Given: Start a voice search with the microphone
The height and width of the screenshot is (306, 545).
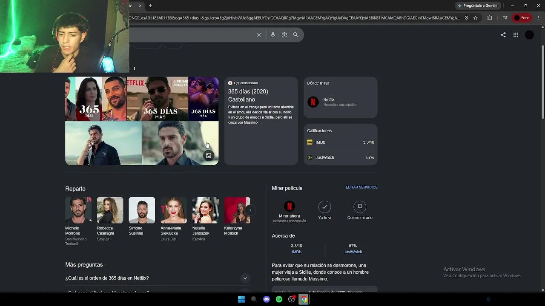Looking at the screenshot, I should pos(273,35).
